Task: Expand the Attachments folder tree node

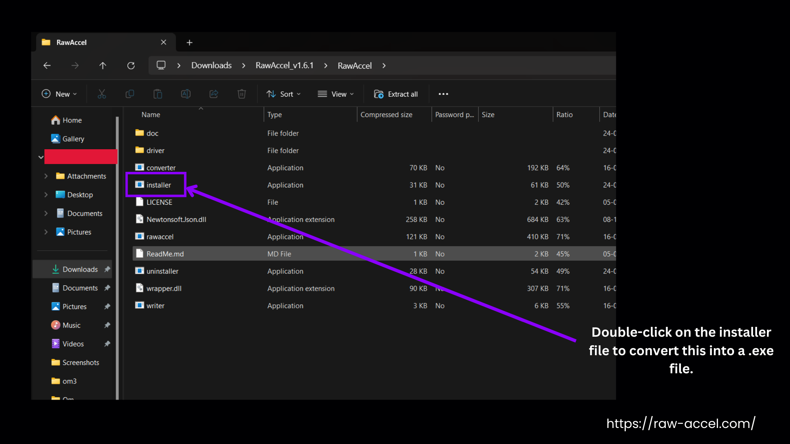Action: (46, 176)
